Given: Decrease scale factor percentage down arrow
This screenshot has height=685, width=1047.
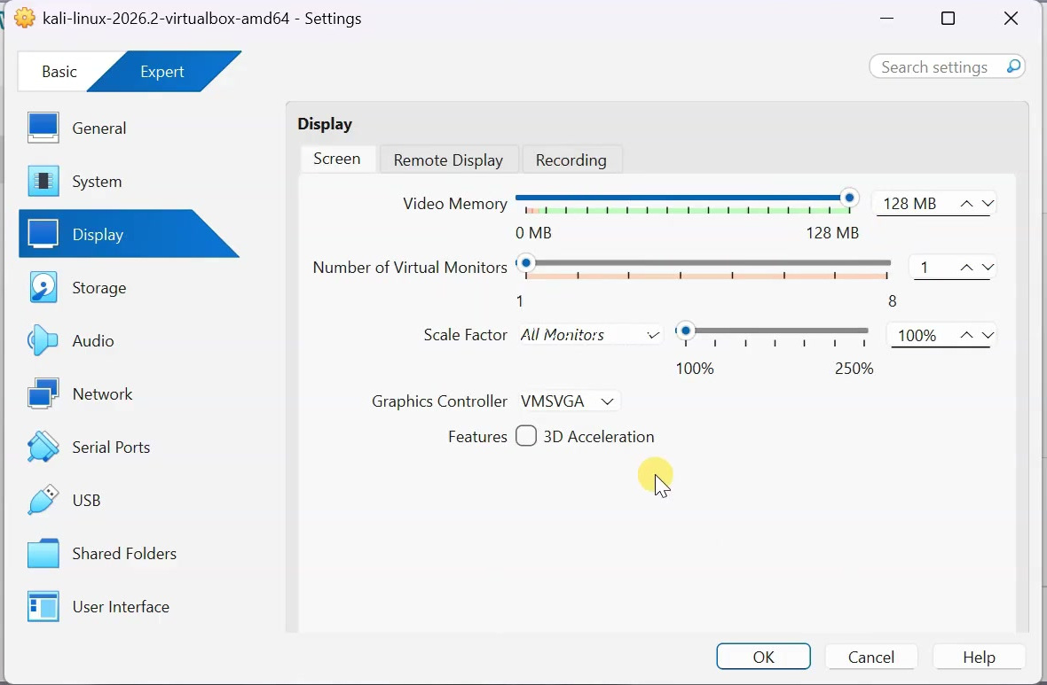Looking at the screenshot, I should pos(988,335).
